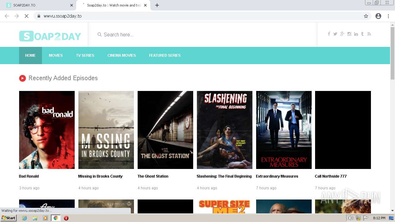Open the RSS feed icon
This screenshot has height=222, width=395.
[x=369, y=34]
